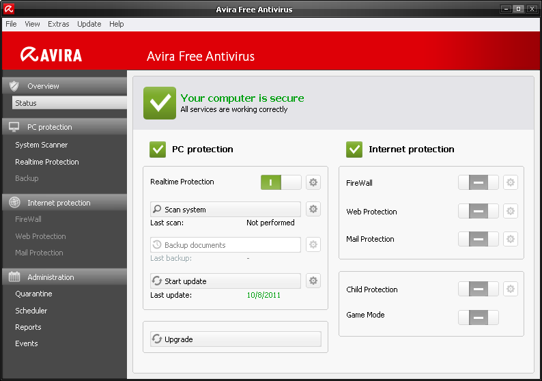Open Web Protection settings gear
542x381 pixels.
click(x=511, y=211)
